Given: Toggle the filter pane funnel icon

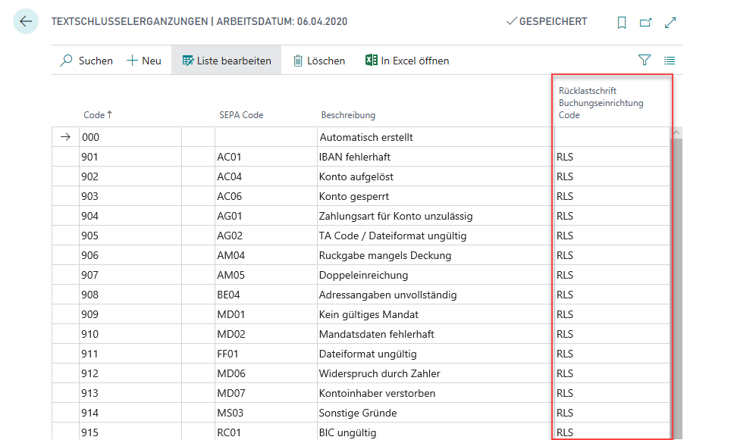Looking at the screenshot, I should (645, 61).
